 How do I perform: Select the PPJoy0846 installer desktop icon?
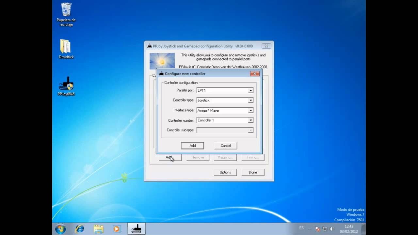[x=66, y=86]
